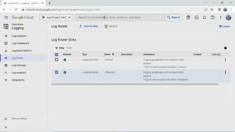
Task: Open the LEARN panel
Action: coord(224,26)
